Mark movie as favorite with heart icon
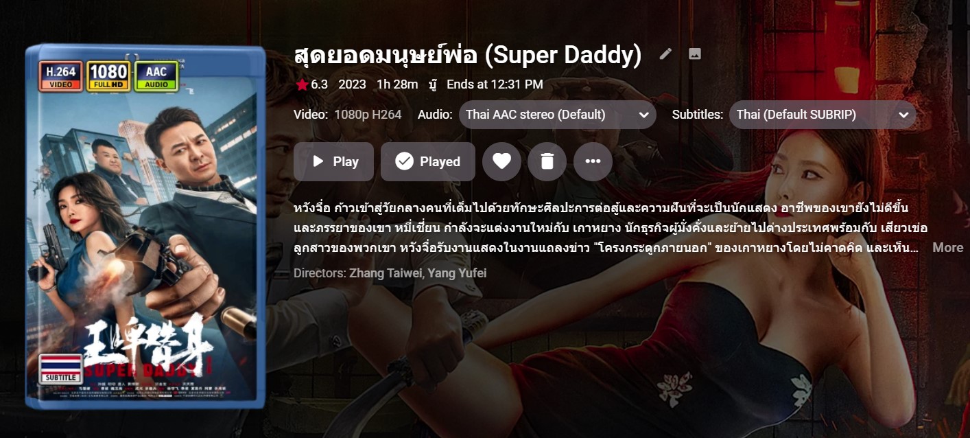970x438 pixels. (501, 161)
